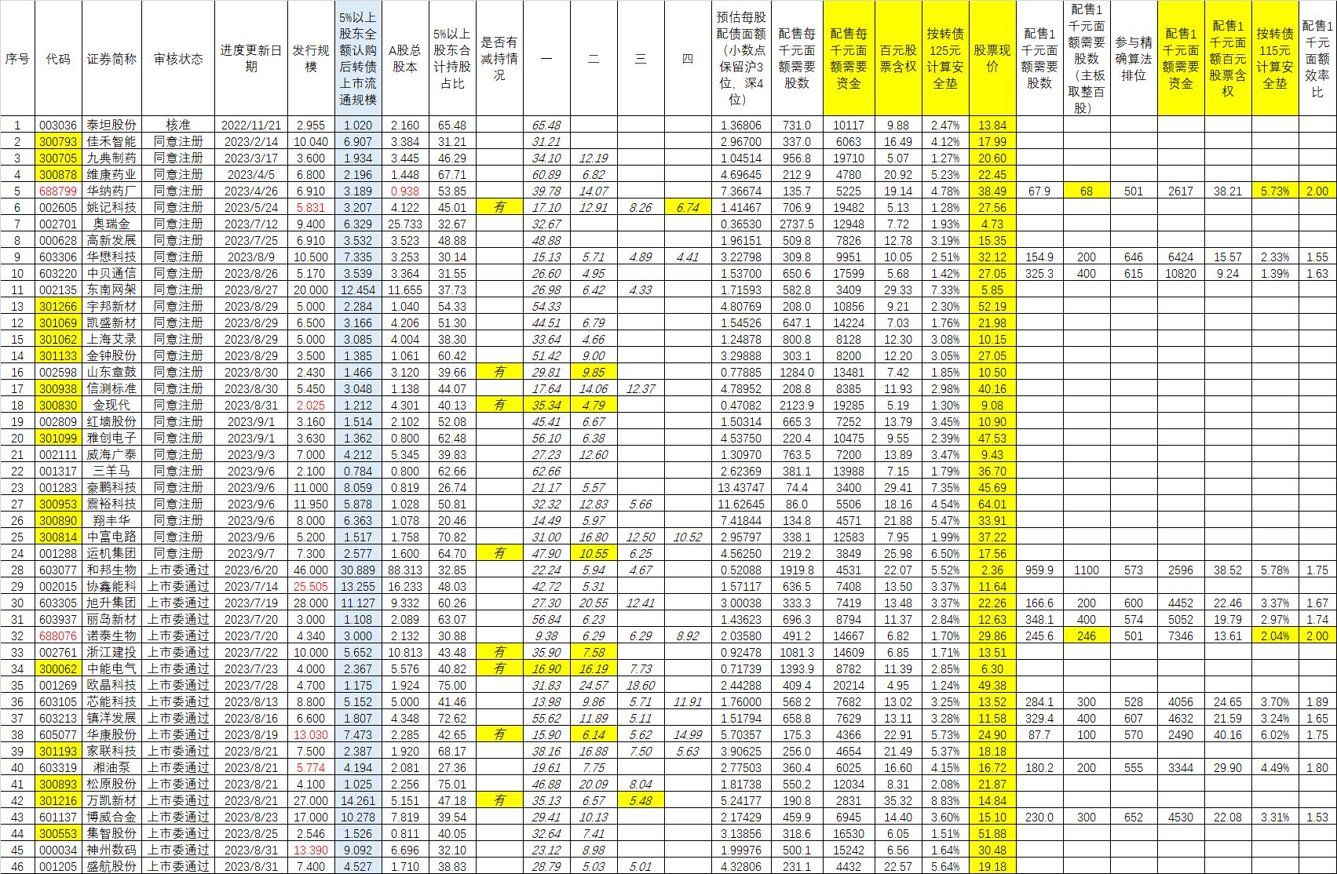Select the 52.19 stock price cell
This screenshot has height=874, width=1337.
click(x=992, y=306)
